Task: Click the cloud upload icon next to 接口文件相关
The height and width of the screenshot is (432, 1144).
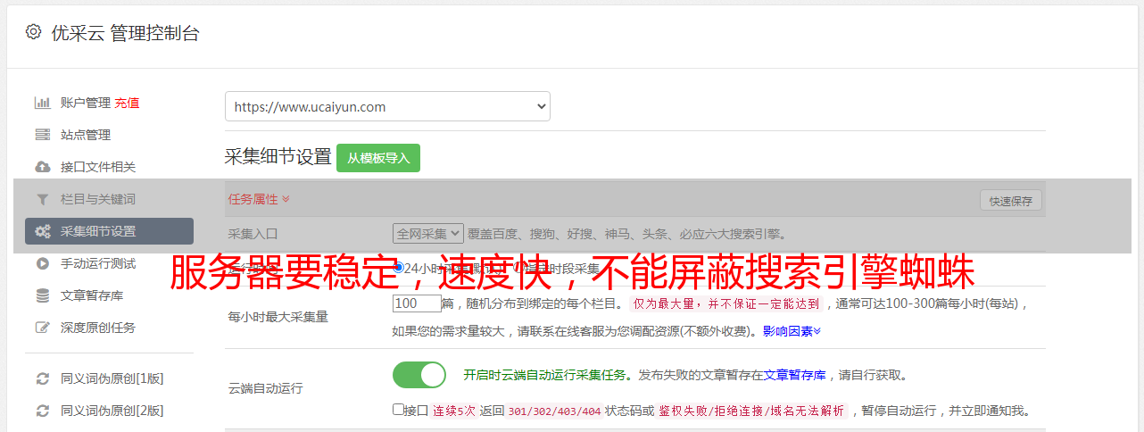Action: point(42,167)
